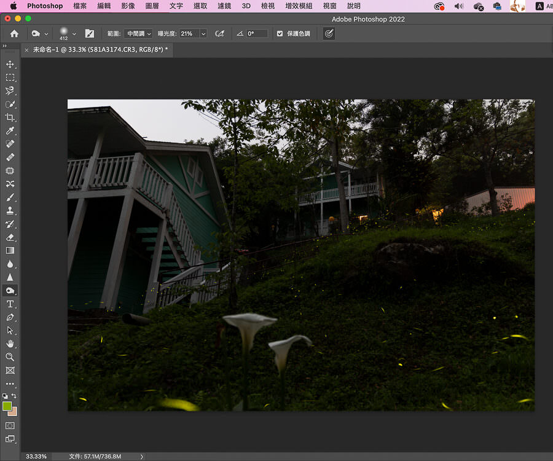Open the 3D menu
Viewport: 553px width, 461px height.
tap(246, 6)
